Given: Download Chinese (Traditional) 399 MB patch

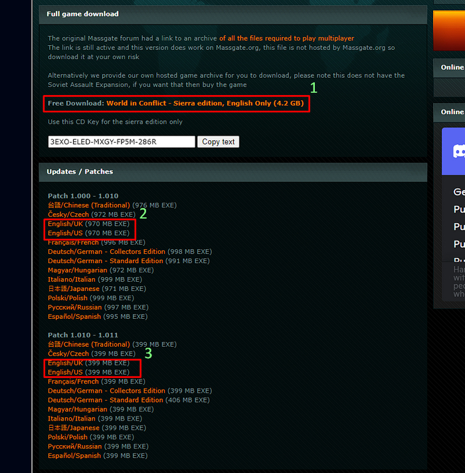Looking at the screenshot, I should coord(89,345).
